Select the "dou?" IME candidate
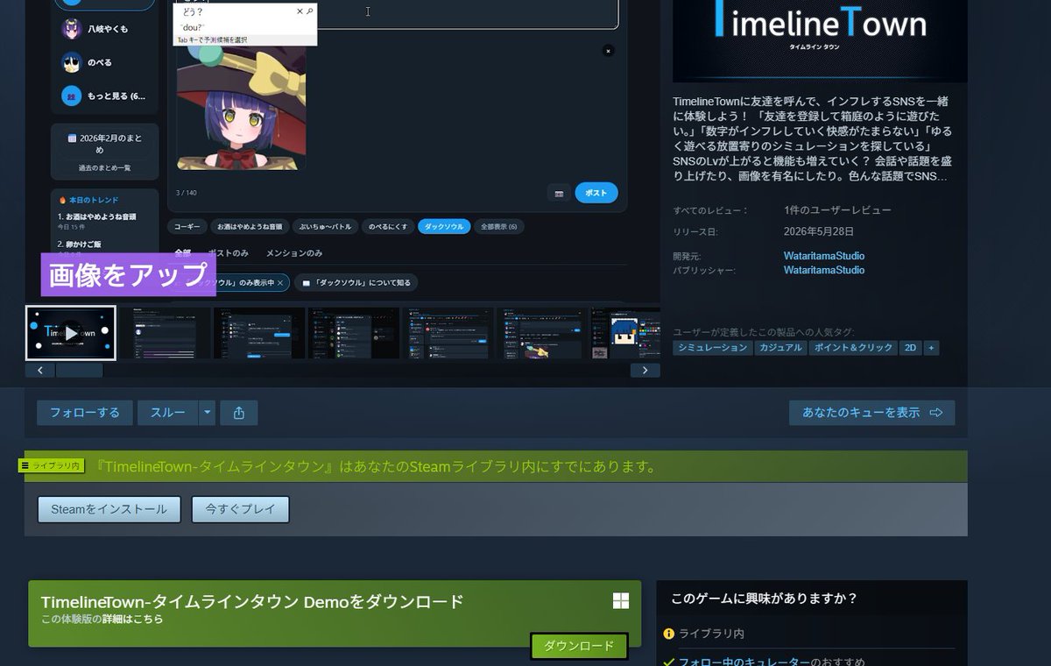 click(191, 27)
